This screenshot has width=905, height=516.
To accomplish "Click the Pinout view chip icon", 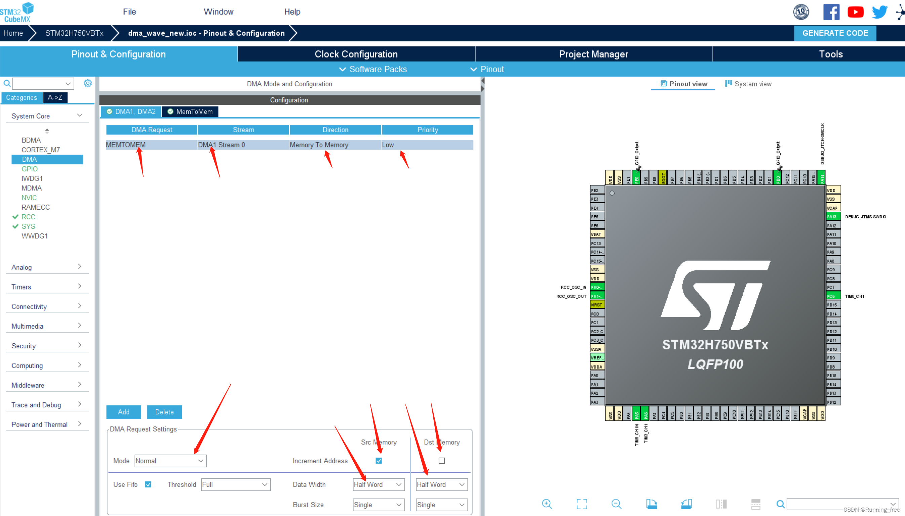I will pyautogui.click(x=663, y=84).
